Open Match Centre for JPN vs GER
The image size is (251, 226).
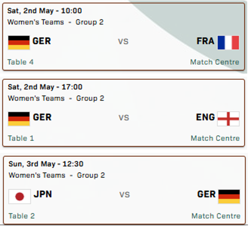tap(216, 216)
